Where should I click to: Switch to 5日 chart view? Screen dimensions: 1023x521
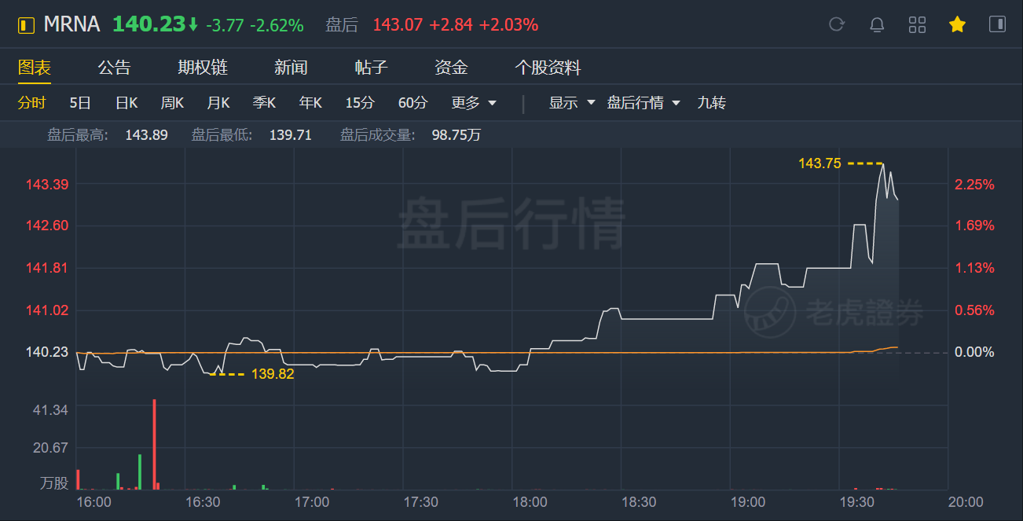point(80,103)
